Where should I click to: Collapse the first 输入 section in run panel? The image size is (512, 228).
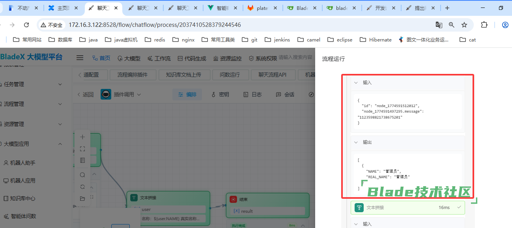356,83
